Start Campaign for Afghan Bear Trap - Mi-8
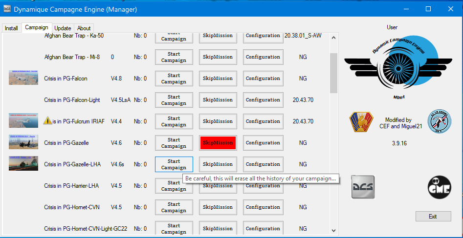463x238 pixels. [174, 57]
